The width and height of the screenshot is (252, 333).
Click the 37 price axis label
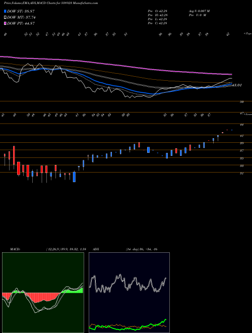tap(241, 151)
